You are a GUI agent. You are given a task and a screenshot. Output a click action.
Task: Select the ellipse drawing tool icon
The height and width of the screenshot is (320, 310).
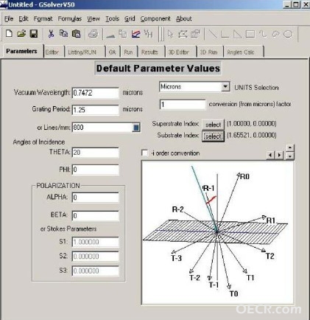pos(288,34)
